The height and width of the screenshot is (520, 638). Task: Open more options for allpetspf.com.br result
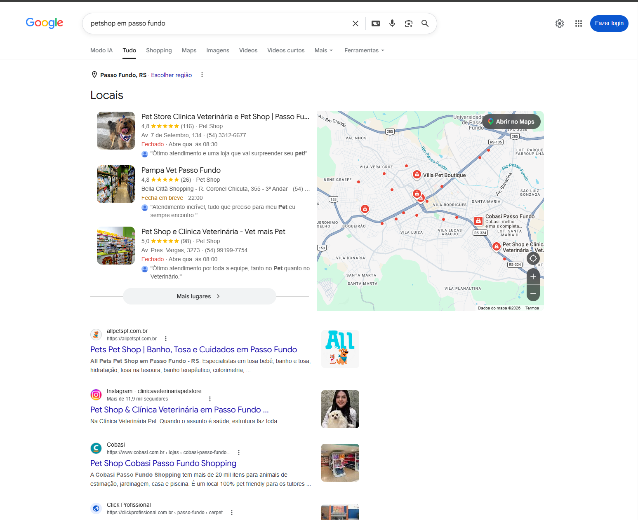pyautogui.click(x=166, y=339)
